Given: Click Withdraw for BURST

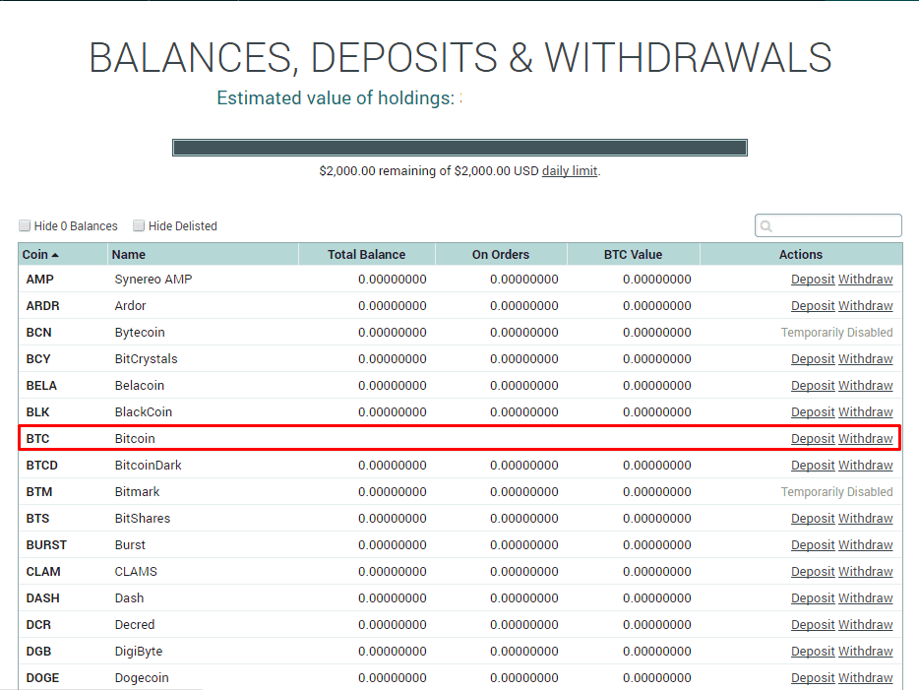Looking at the screenshot, I should tap(866, 544).
